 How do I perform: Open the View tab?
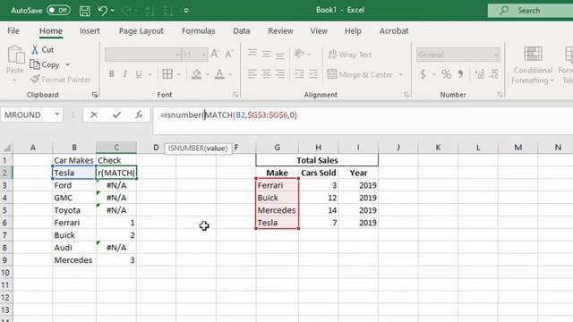319,31
